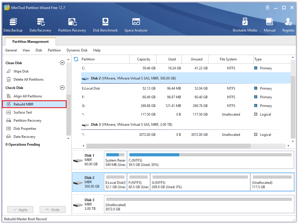Open the Dynamic Disk menu
Viewport: 298px width, 224px height.
click(77, 50)
